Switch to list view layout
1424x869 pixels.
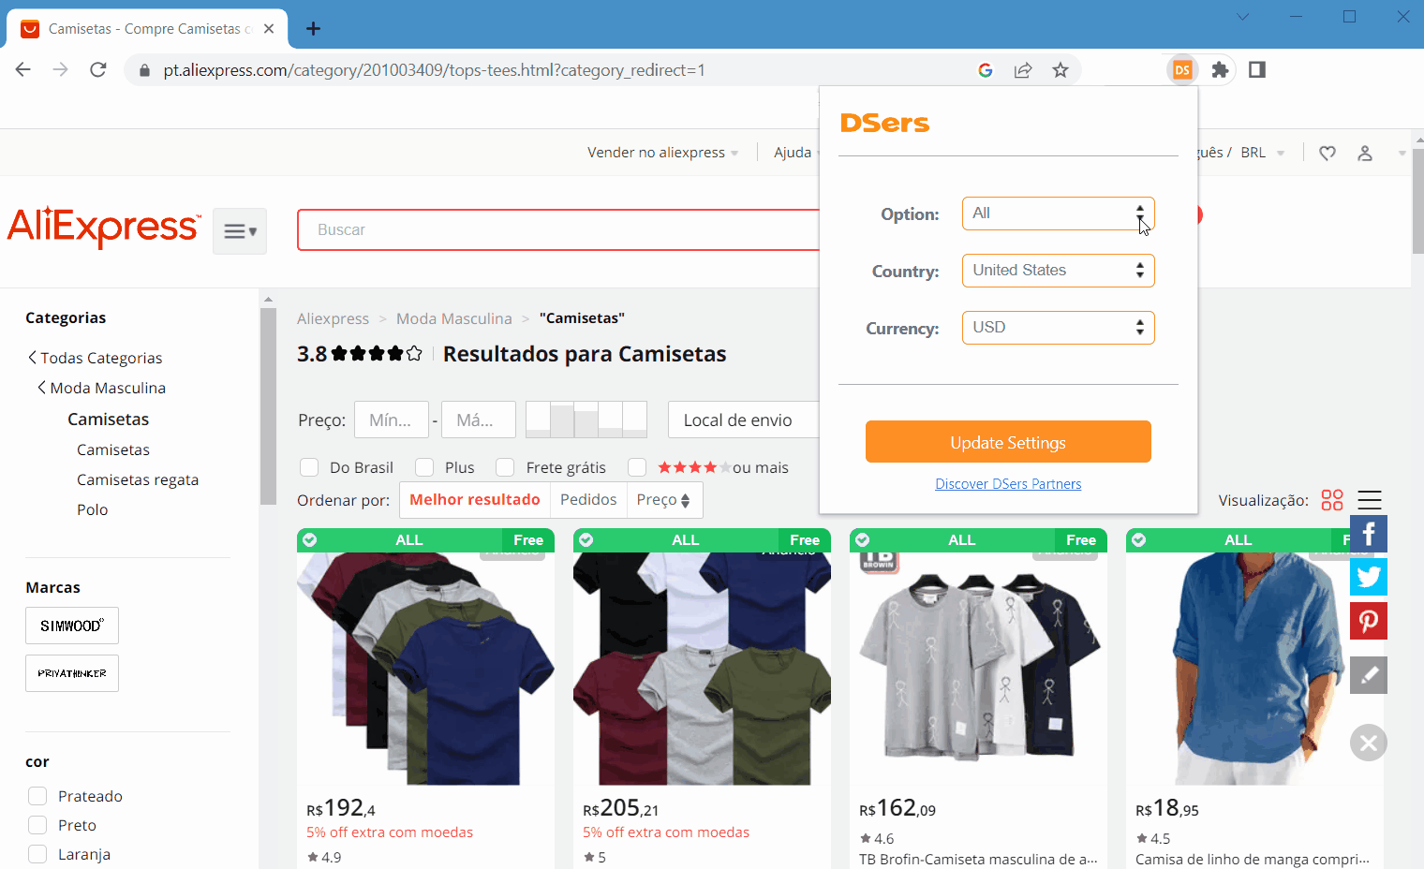1370,500
